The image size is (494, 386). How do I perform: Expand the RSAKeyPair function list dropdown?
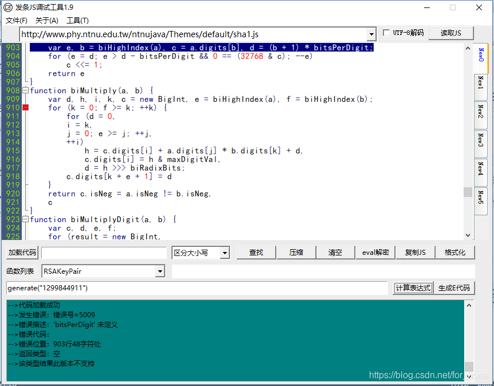coord(160,271)
